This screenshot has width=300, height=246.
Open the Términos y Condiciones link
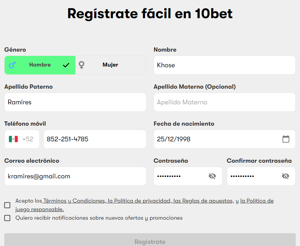[74, 201]
